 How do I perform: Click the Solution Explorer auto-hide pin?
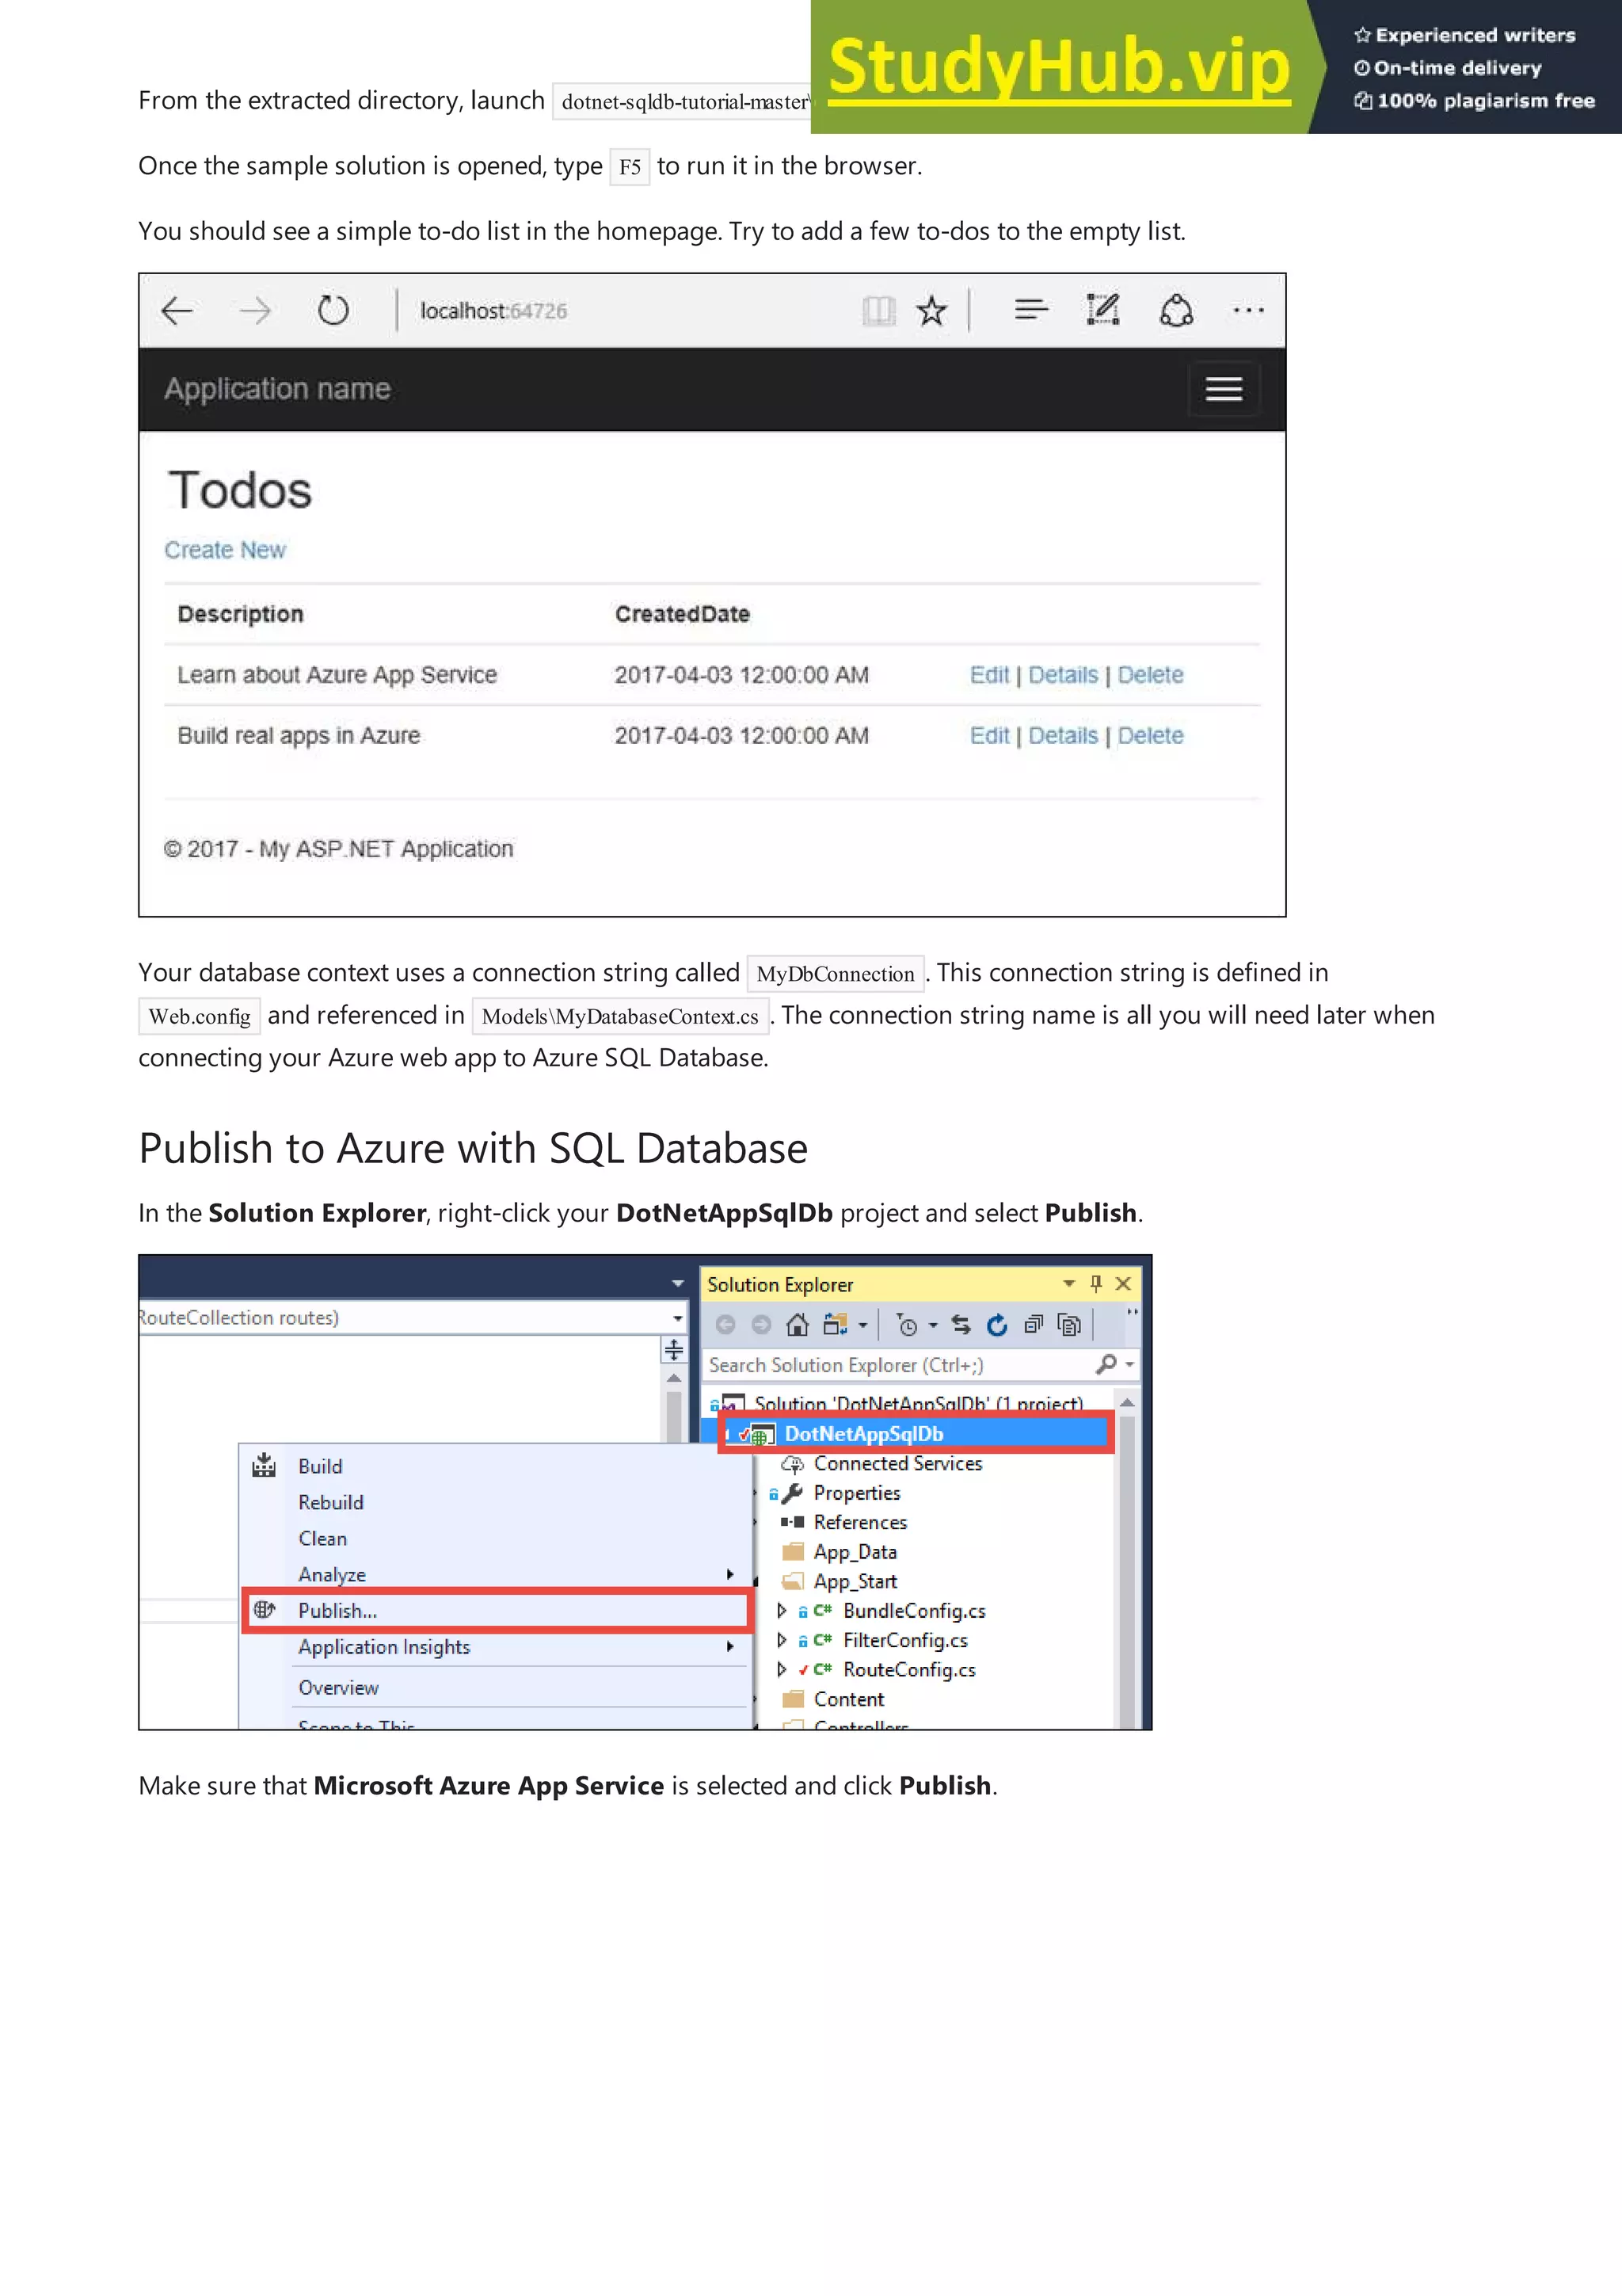tap(1096, 1283)
